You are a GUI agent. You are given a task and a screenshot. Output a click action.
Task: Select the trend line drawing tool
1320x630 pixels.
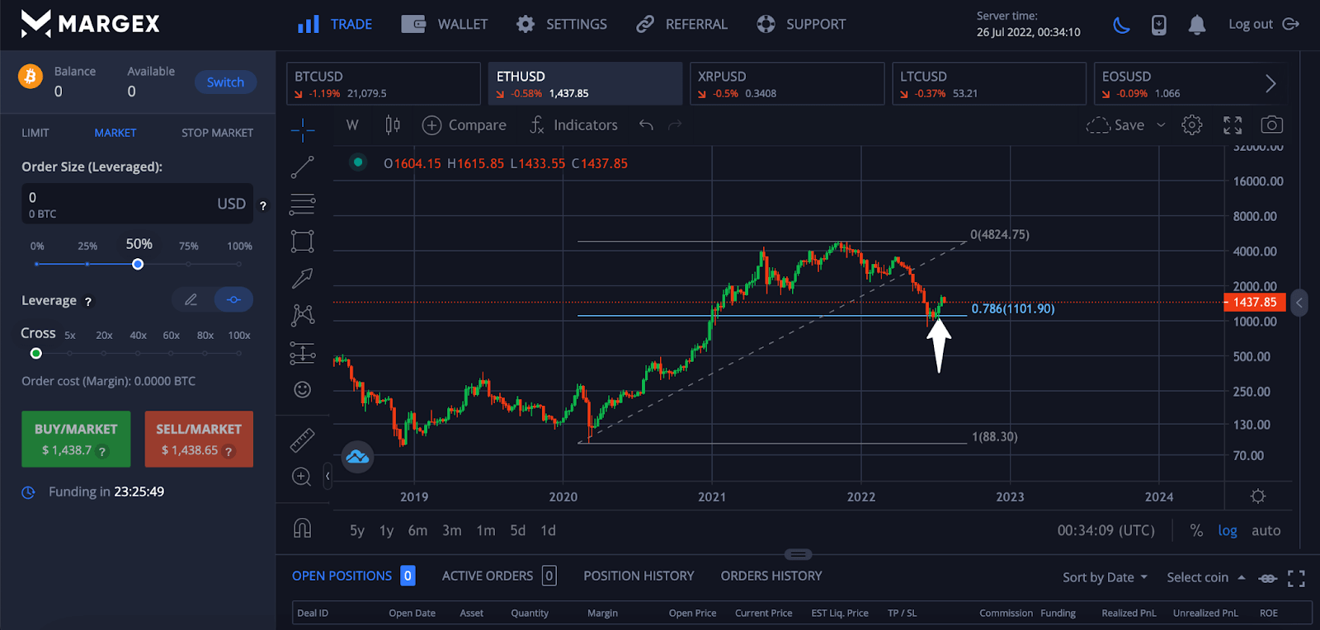click(x=302, y=167)
